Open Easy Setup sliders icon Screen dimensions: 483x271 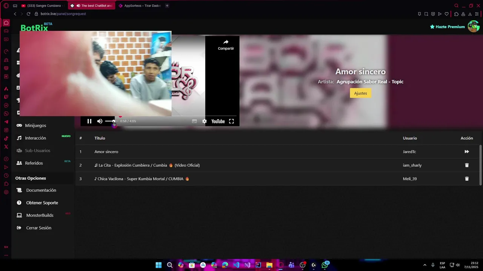[x=477, y=14]
